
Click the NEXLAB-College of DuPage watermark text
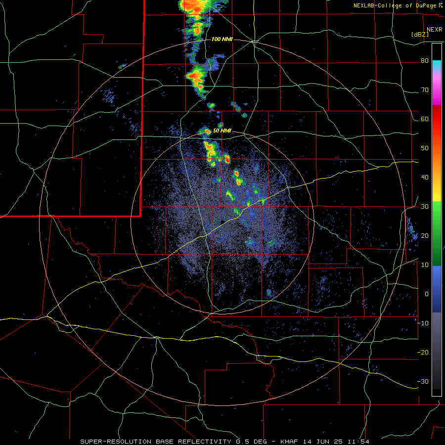395,5
